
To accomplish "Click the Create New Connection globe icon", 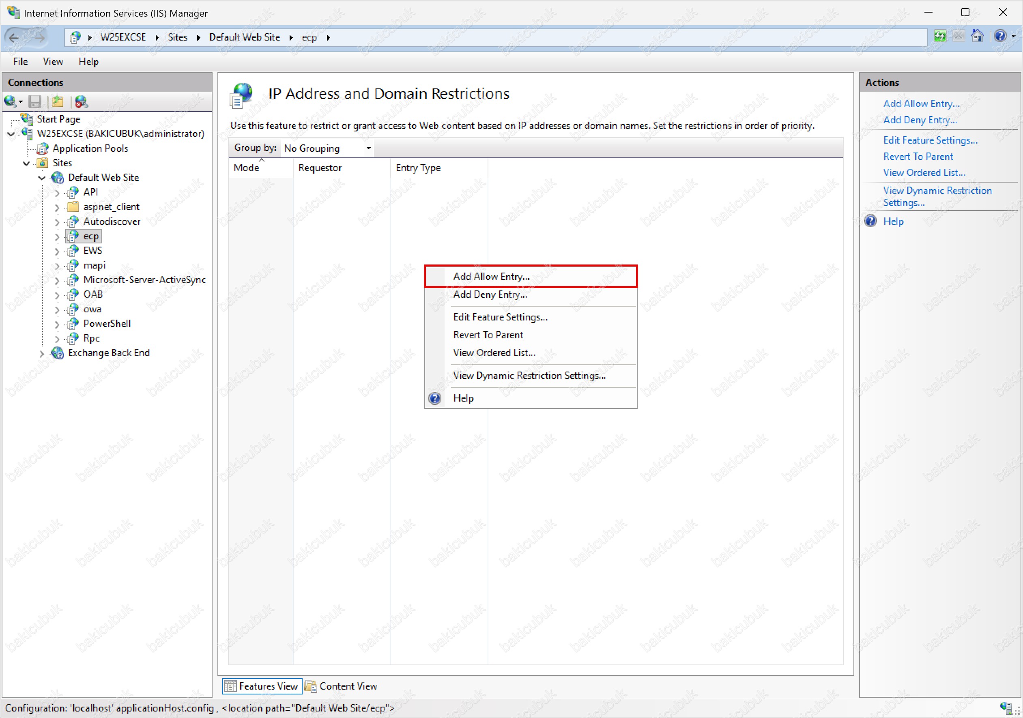I will point(10,102).
